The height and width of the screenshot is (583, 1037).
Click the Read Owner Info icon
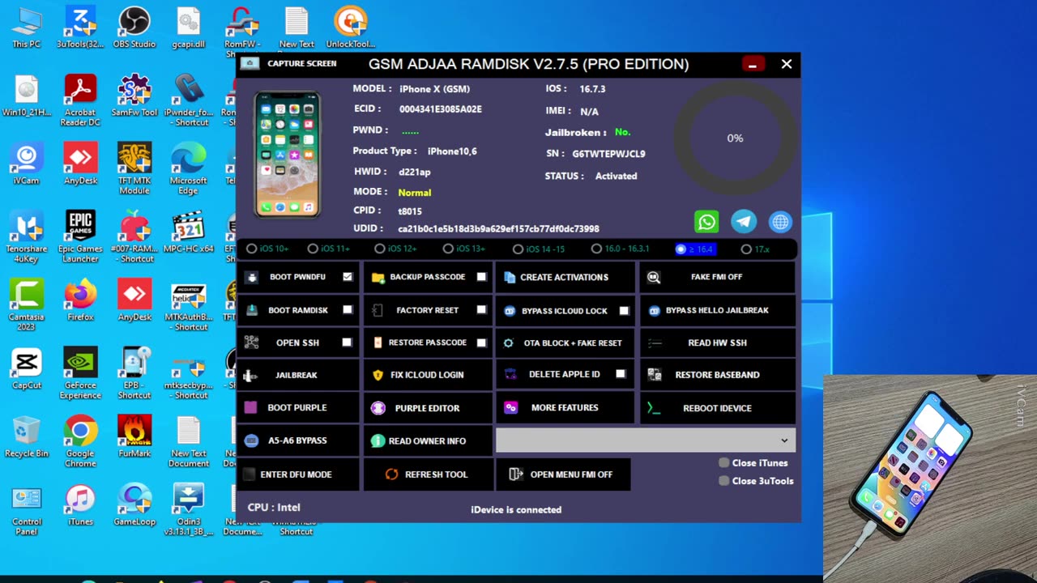click(378, 440)
